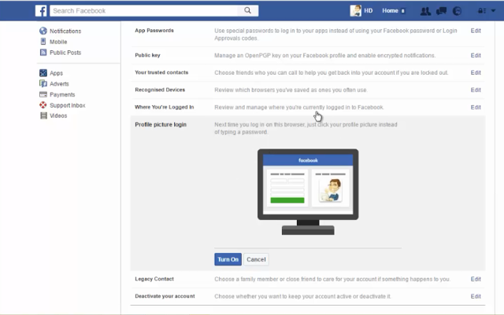Open the messages icon in top bar
This screenshot has height=315, width=504.
441,11
